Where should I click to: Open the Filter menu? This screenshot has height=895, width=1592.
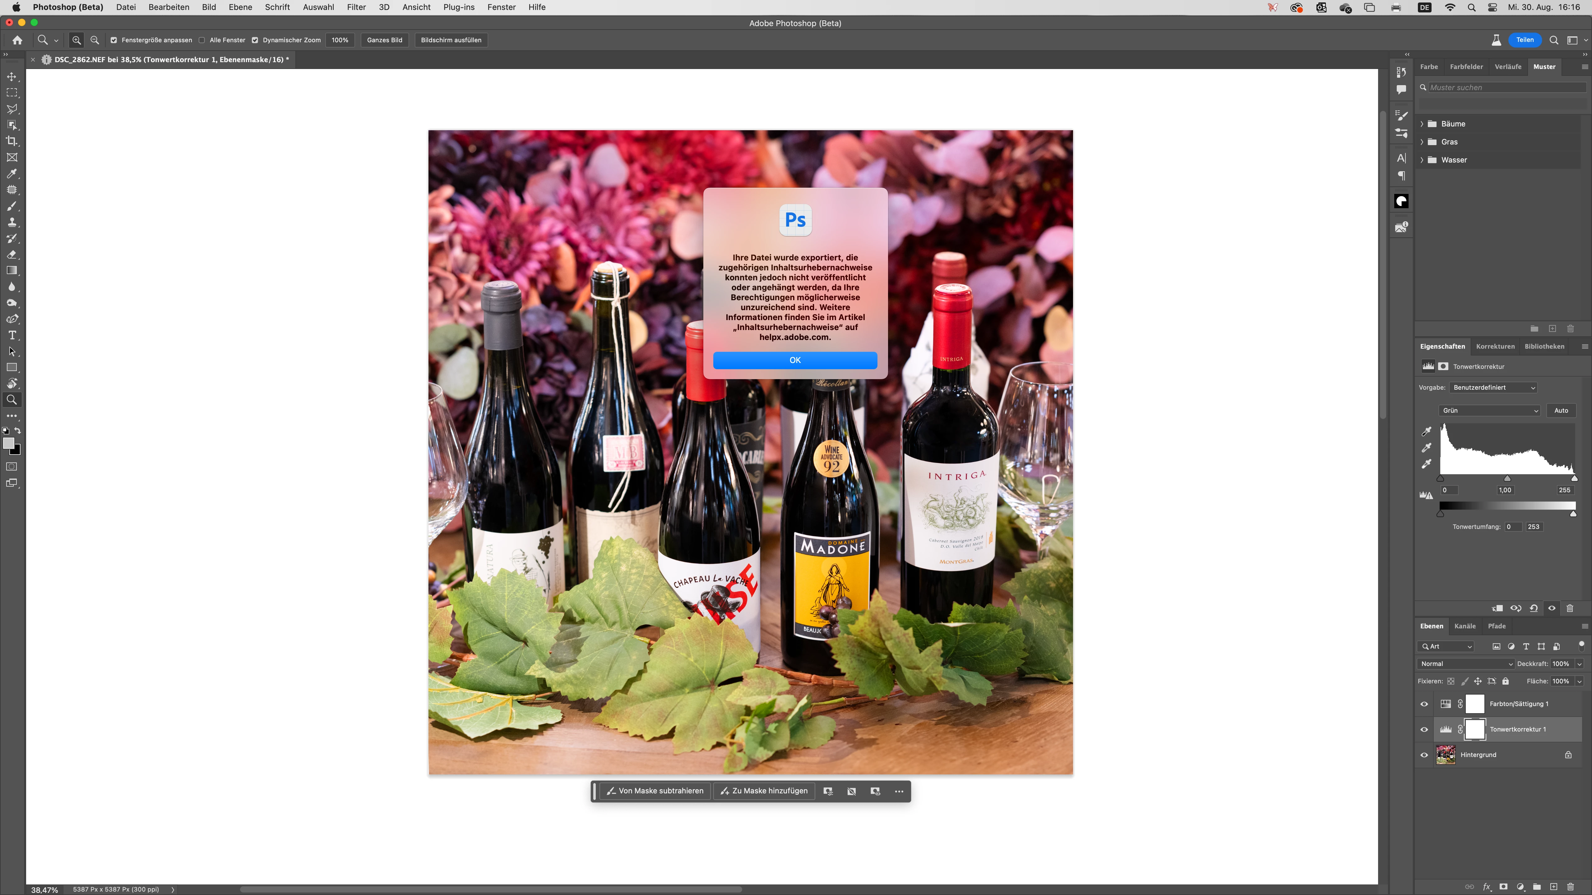point(356,7)
